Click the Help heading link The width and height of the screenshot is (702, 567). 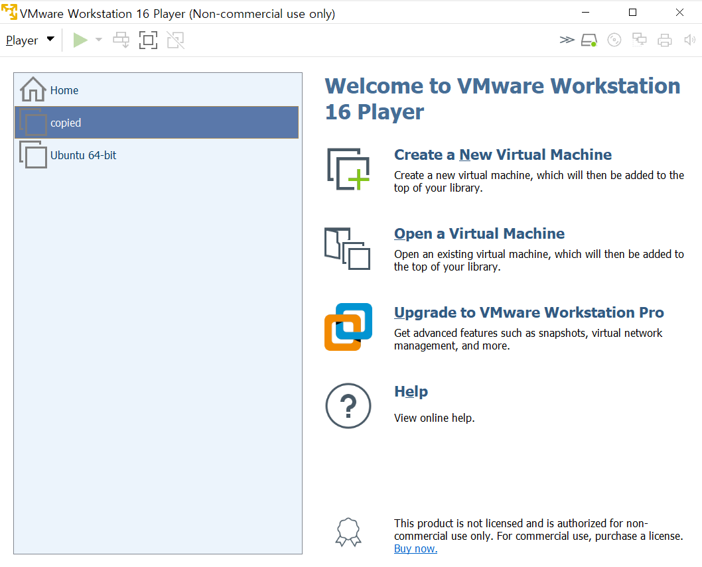(411, 391)
